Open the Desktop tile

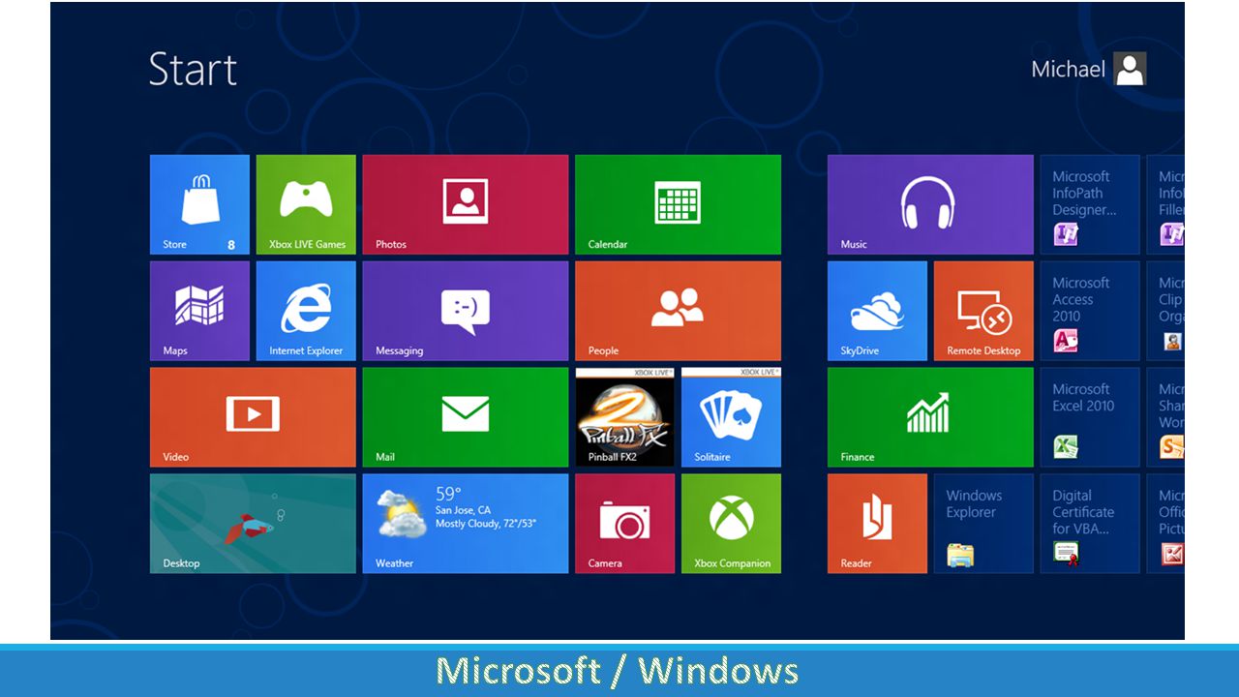point(253,524)
